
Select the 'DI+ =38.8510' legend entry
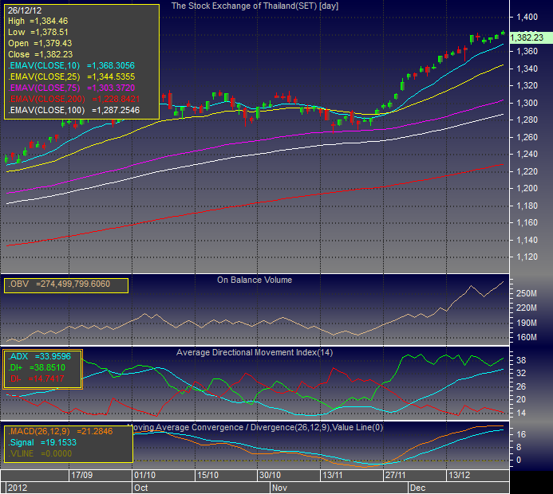coord(37,367)
